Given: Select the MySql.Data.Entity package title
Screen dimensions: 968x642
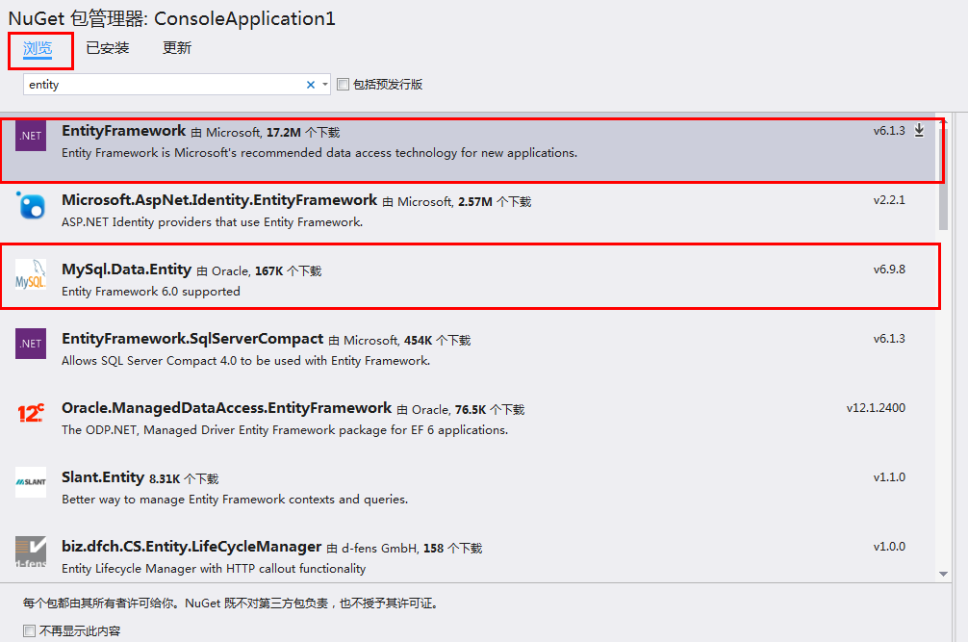Looking at the screenshot, I should 127,270.
